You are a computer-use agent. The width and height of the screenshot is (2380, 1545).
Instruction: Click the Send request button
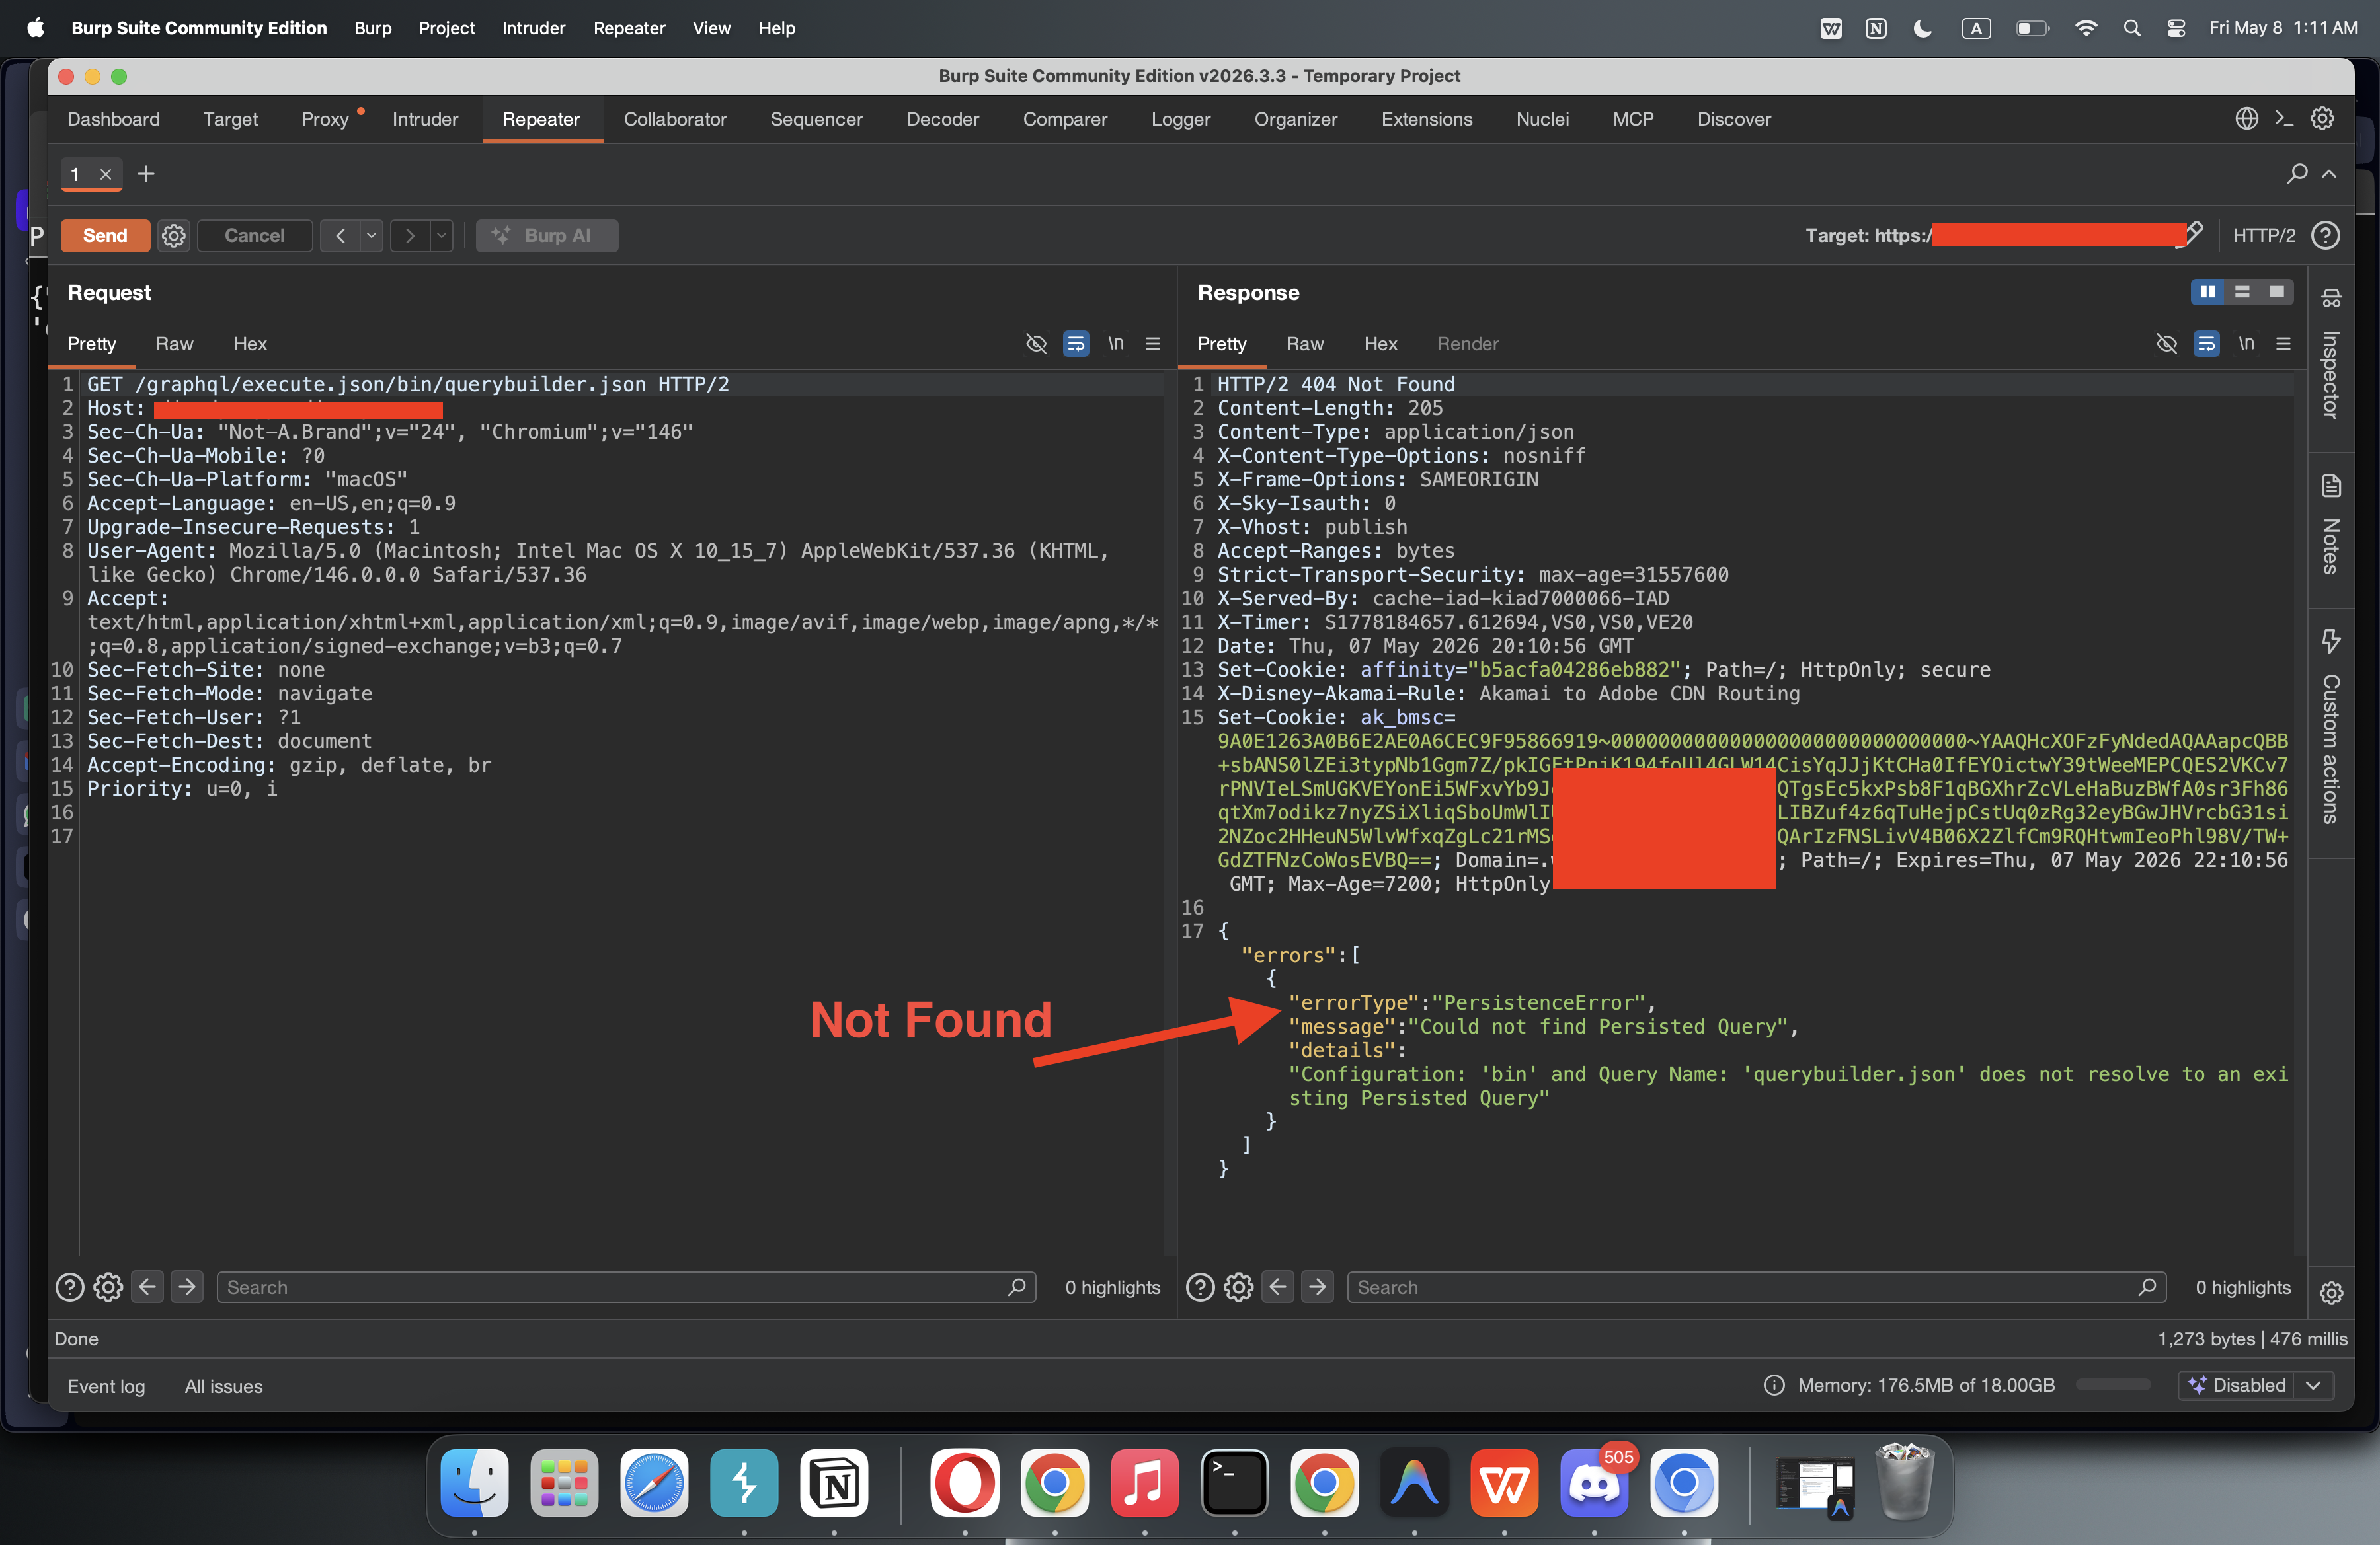(105, 236)
